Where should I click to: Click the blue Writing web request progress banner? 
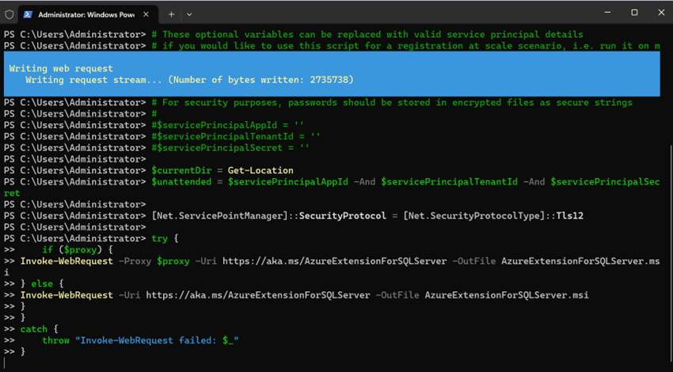point(331,74)
